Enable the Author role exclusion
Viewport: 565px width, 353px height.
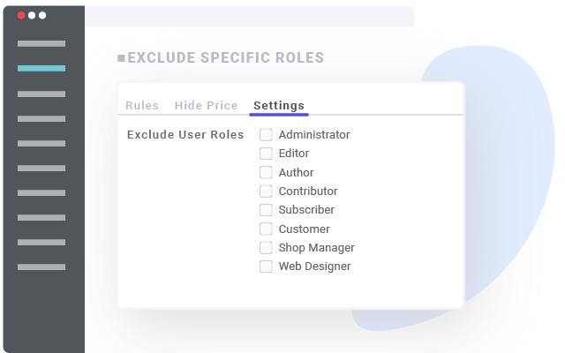tap(266, 173)
